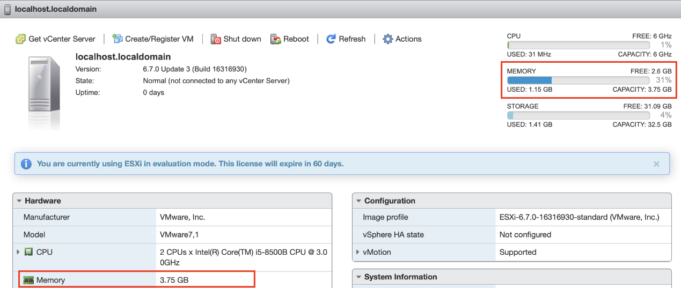
Task: Click the Uptime value 0 days
Action: point(153,93)
